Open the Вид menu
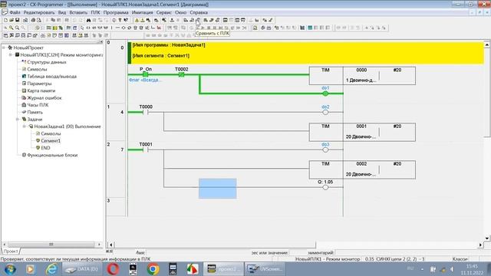This screenshot has width=491, height=276. pyautogui.click(x=61, y=12)
